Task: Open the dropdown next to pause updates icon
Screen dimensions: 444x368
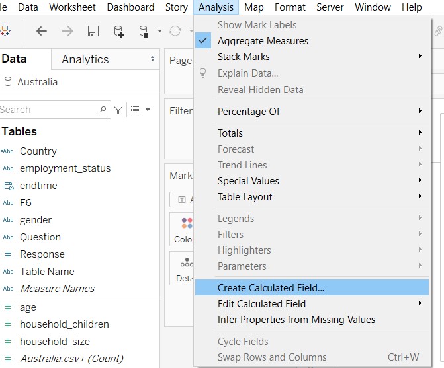Action: [159, 31]
